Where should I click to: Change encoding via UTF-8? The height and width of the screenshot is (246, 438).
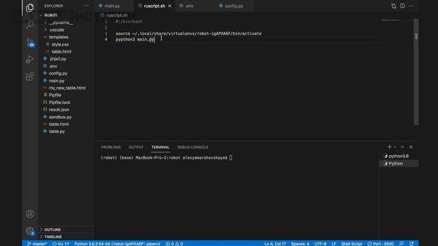(320, 243)
